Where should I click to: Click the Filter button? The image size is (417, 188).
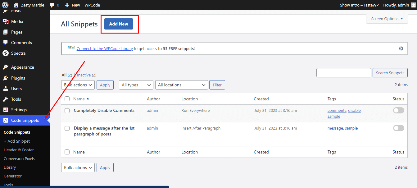coord(217,85)
